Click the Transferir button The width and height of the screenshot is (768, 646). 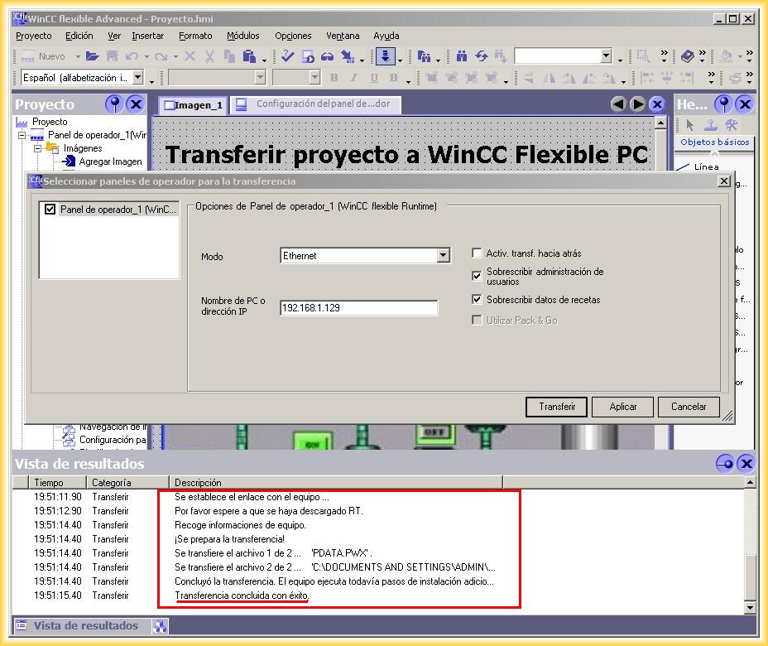[x=556, y=407]
